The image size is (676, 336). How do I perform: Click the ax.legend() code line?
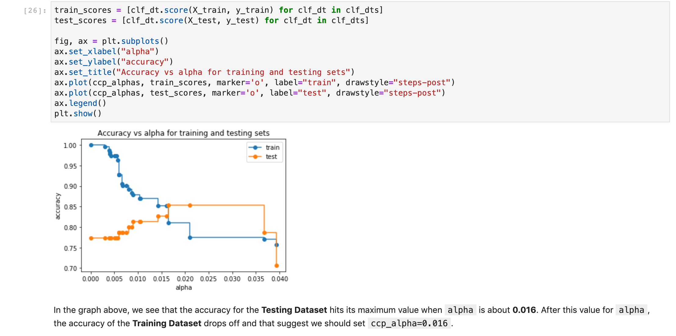coord(80,103)
